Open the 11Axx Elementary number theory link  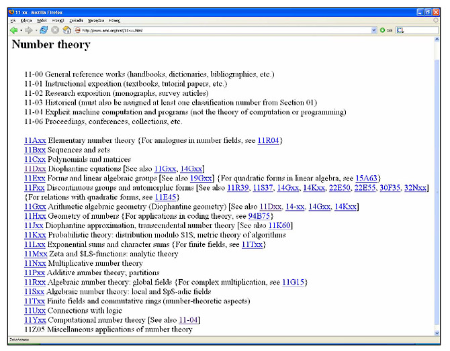tap(34, 140)
